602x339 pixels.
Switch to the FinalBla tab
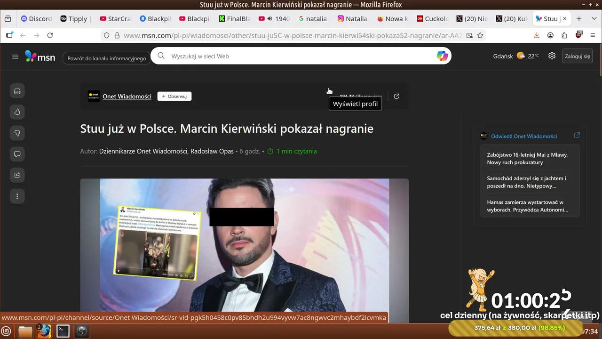[234, 19]
